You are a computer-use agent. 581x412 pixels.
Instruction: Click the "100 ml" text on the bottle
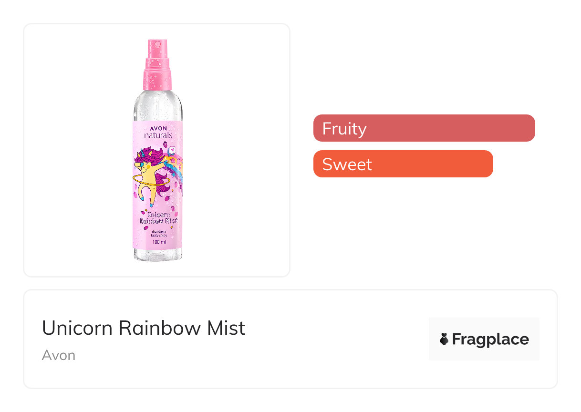coord(159,242)
